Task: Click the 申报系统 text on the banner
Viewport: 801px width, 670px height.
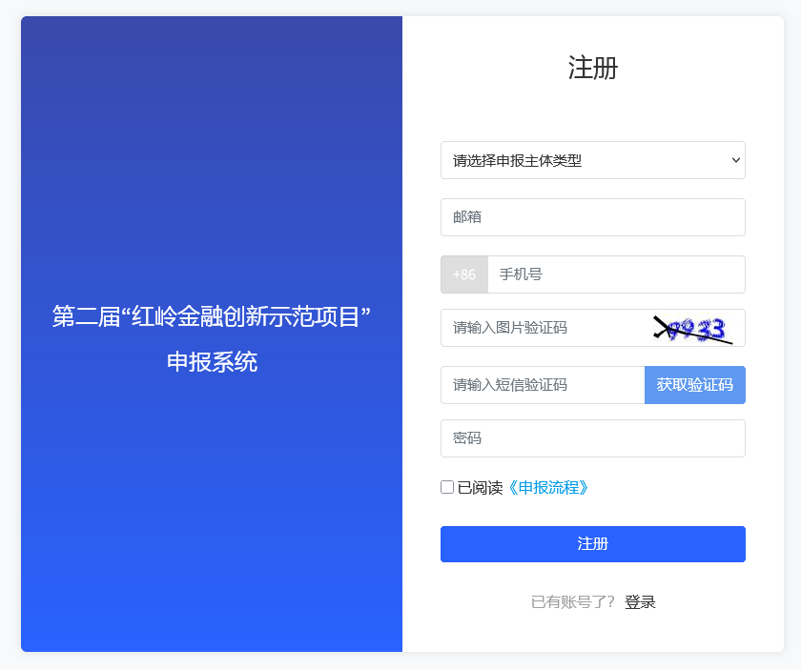Action: [212, 362]
